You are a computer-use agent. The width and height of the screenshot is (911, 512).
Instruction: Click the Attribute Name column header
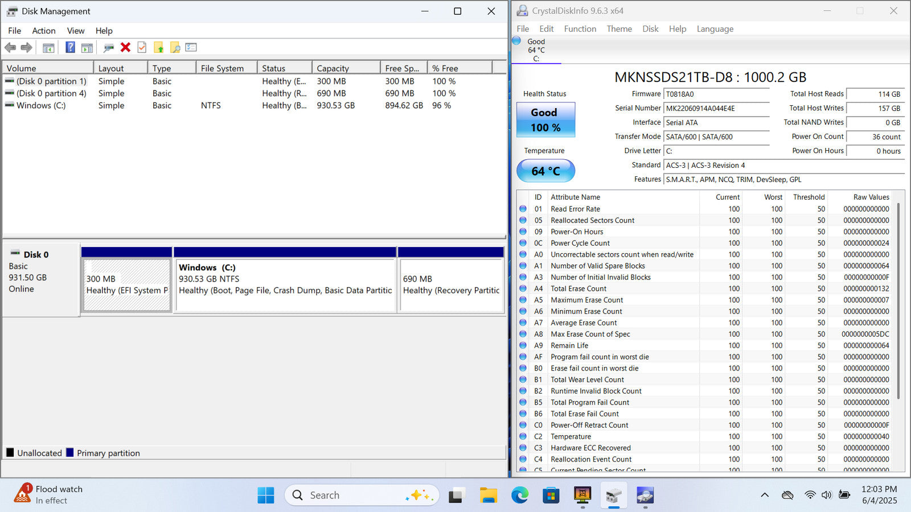pos(623,197)
